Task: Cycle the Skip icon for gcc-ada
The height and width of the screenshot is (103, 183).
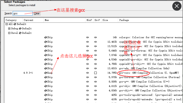Action: [45, 68]
